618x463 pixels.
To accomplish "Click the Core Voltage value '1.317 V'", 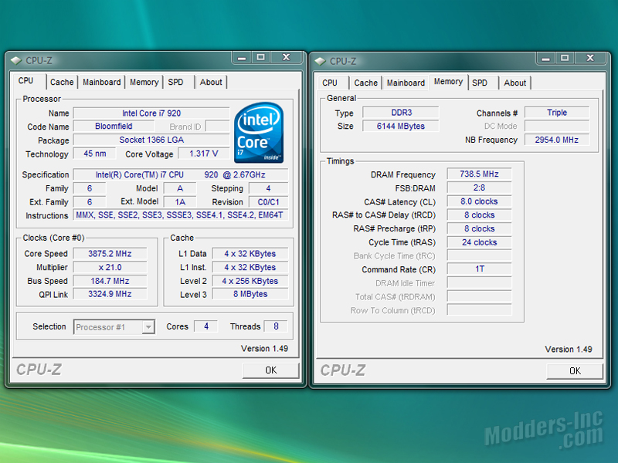I will click(x=204, y=154).
